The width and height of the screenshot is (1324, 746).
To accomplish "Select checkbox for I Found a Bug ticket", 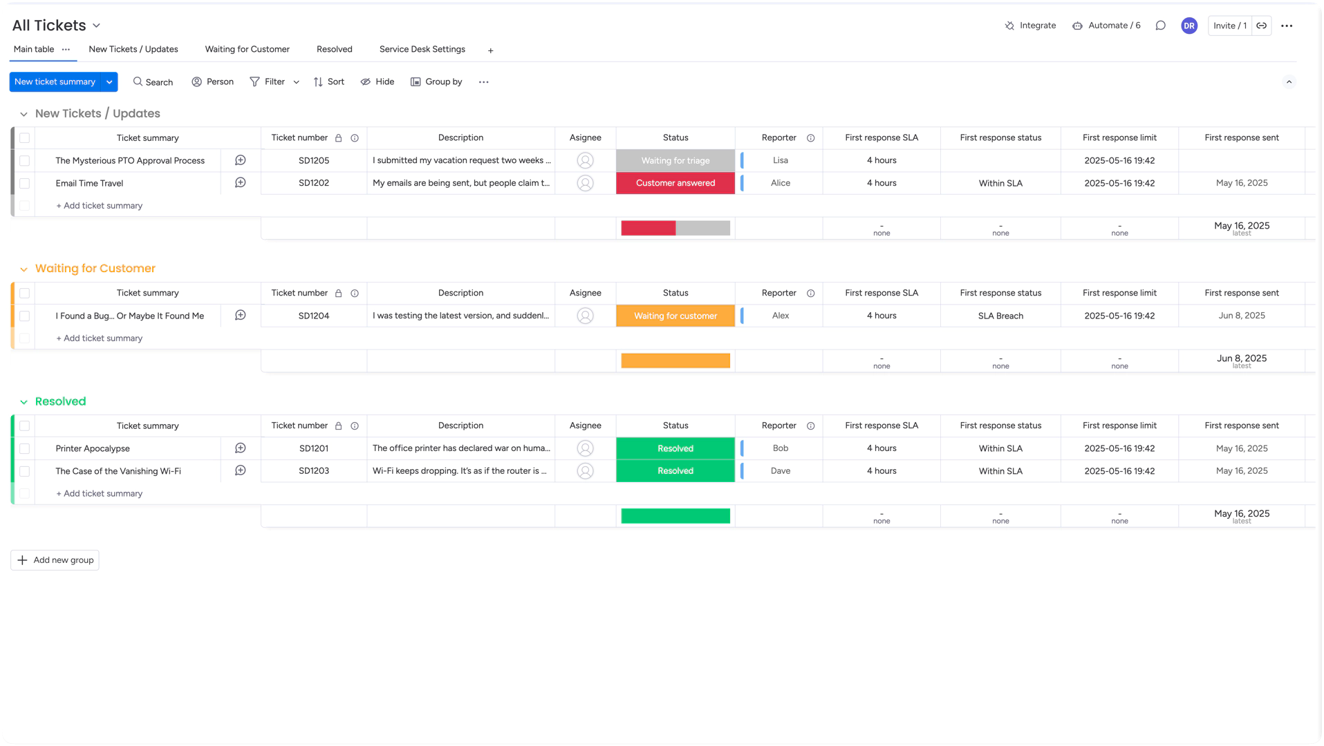I will [x=24, y=316].
